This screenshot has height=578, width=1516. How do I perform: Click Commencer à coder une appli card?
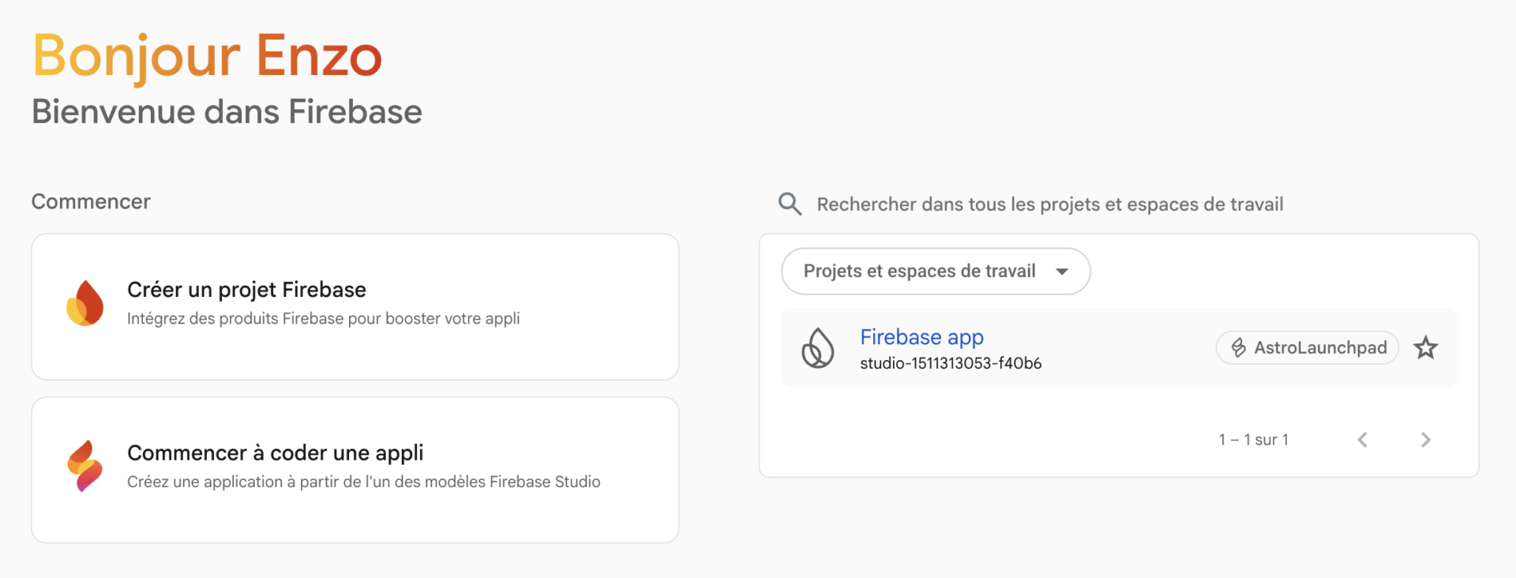(x=355, y=470)
